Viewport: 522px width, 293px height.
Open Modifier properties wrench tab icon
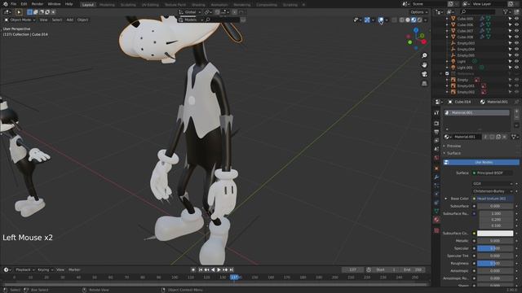[x=436, y=177]
